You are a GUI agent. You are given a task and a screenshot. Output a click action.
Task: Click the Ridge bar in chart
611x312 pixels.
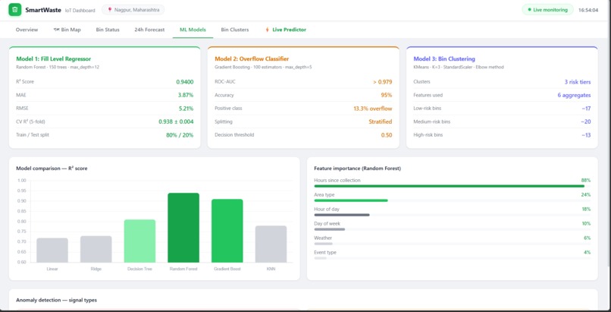[96, 249]
